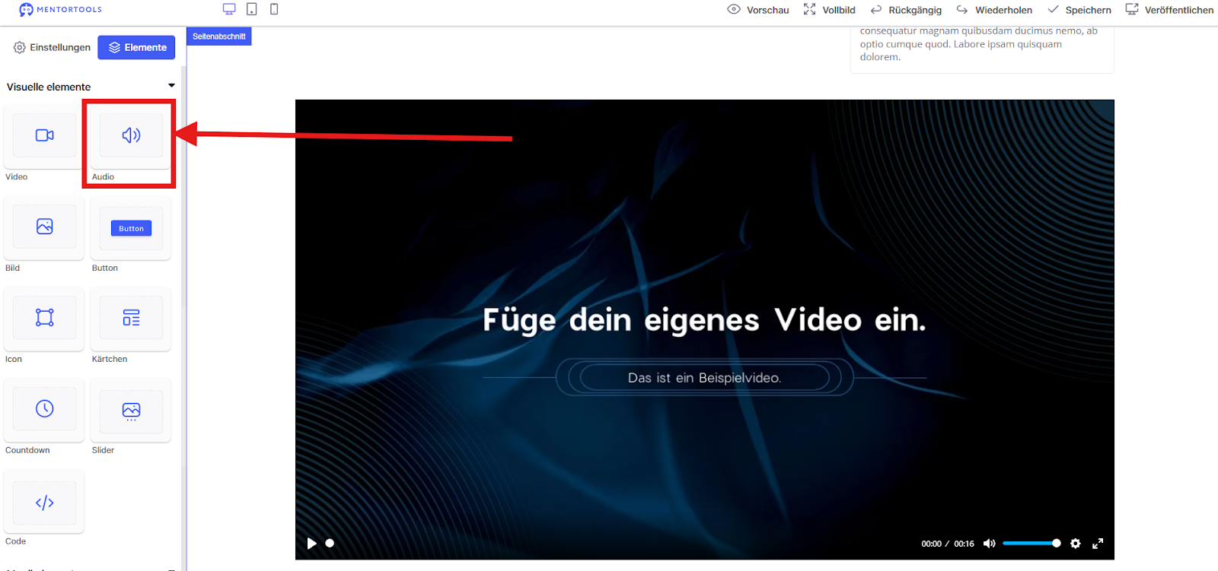
Task: Open the Elemente tab
Action: (x=137, y=47)
